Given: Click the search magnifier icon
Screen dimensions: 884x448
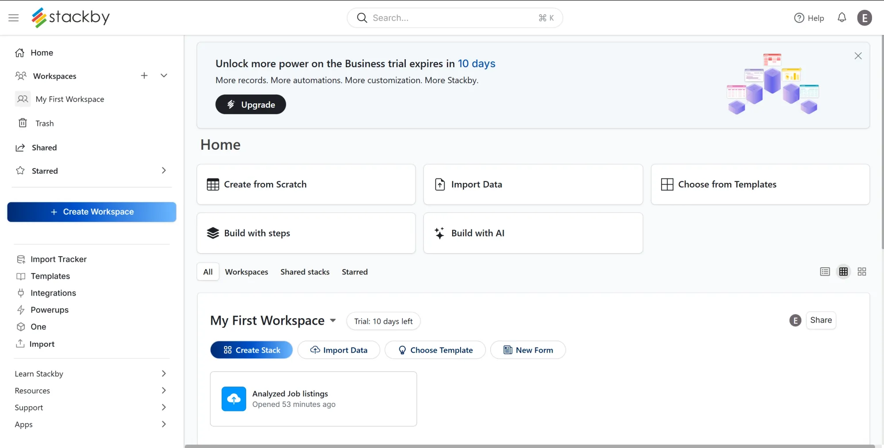Looking at the screenshot, I should click(362, 18).
